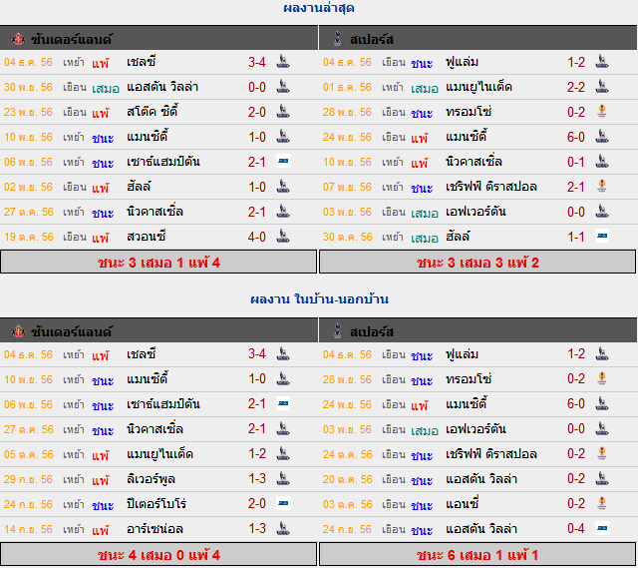This screenshot has height=568, width=638.
Task: Click เซาธ์แฮมป์ตัน row cup icon in ผลงานล่าสุด table
Action: pyautogui.click(x=283, y=162)
